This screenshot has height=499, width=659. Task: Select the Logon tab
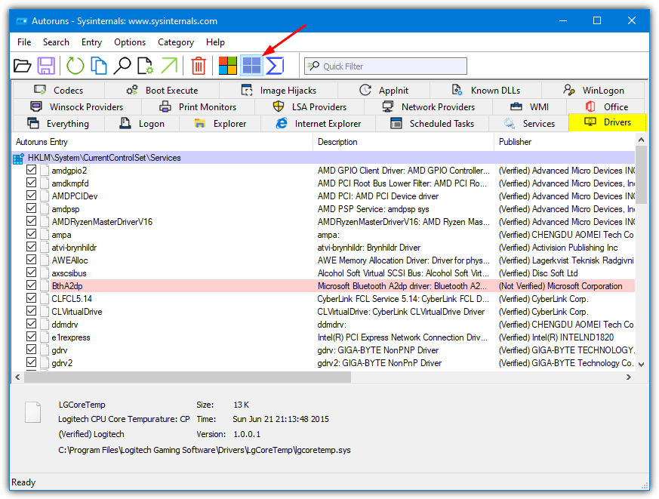142,123
